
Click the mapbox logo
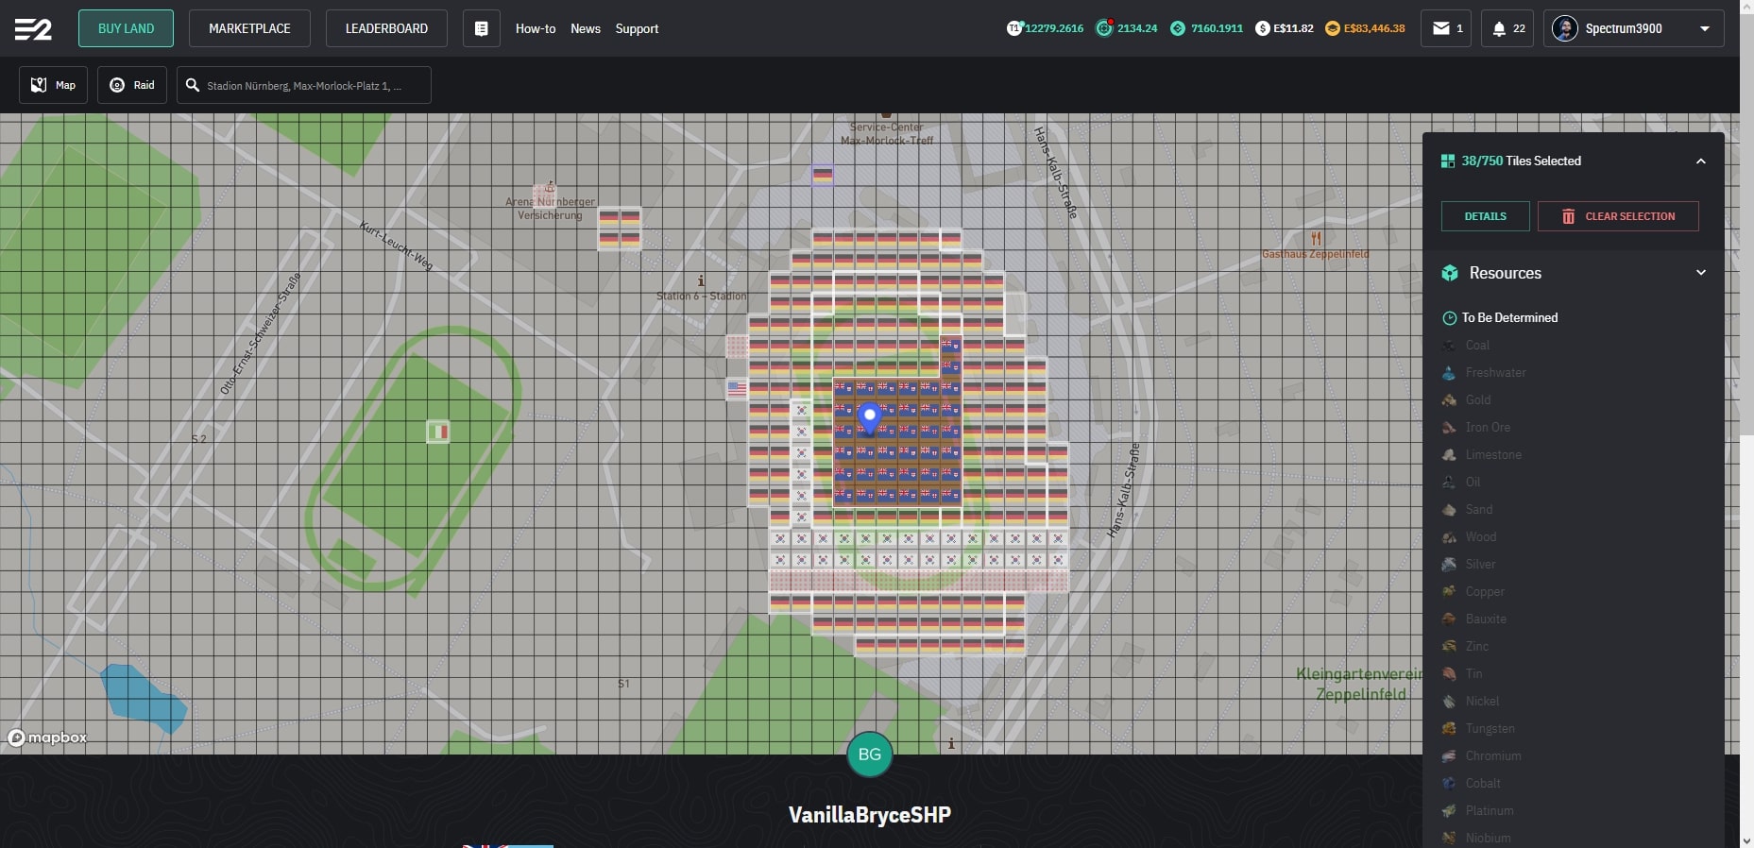pos(47,738)
